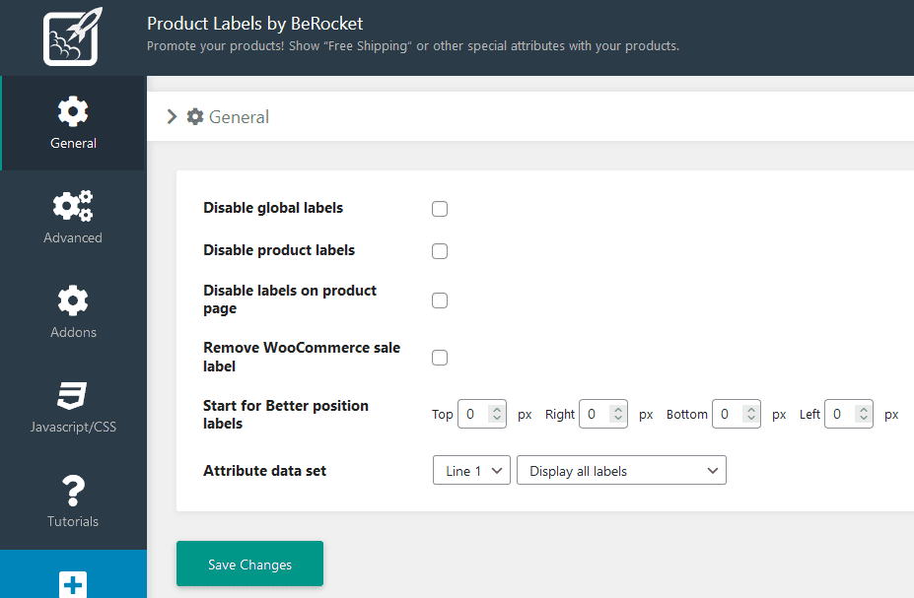Increase the Right position value spinner
The width and height of the screenshot is (914, 598).
618,410
